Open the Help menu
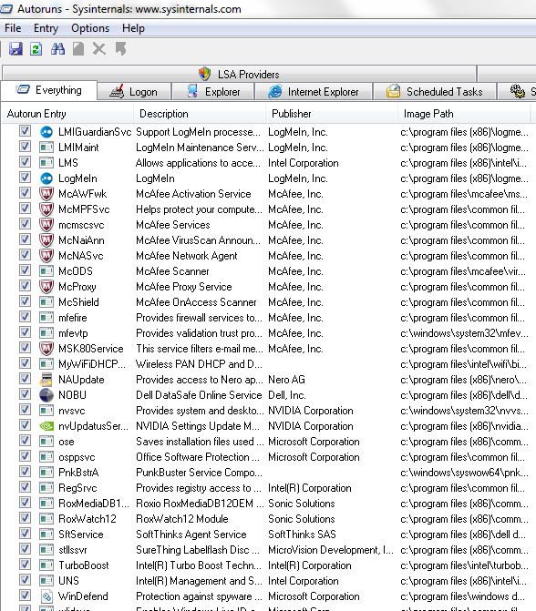 (133, 28)
